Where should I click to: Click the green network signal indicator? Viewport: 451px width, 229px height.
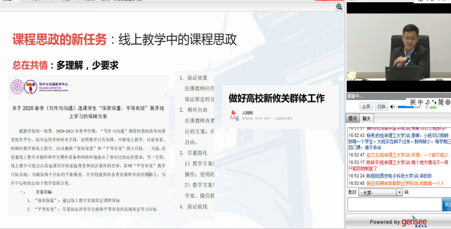point(432,107)
